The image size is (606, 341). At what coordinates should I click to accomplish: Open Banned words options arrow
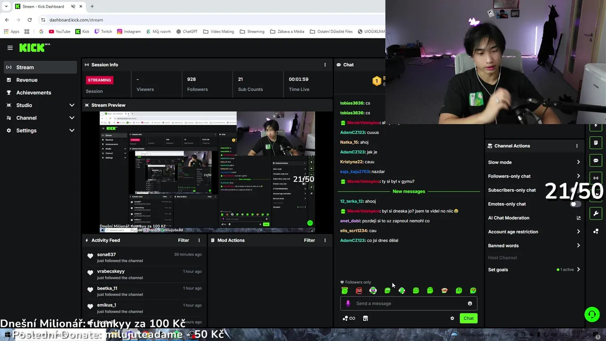click(x=578, y=246)
